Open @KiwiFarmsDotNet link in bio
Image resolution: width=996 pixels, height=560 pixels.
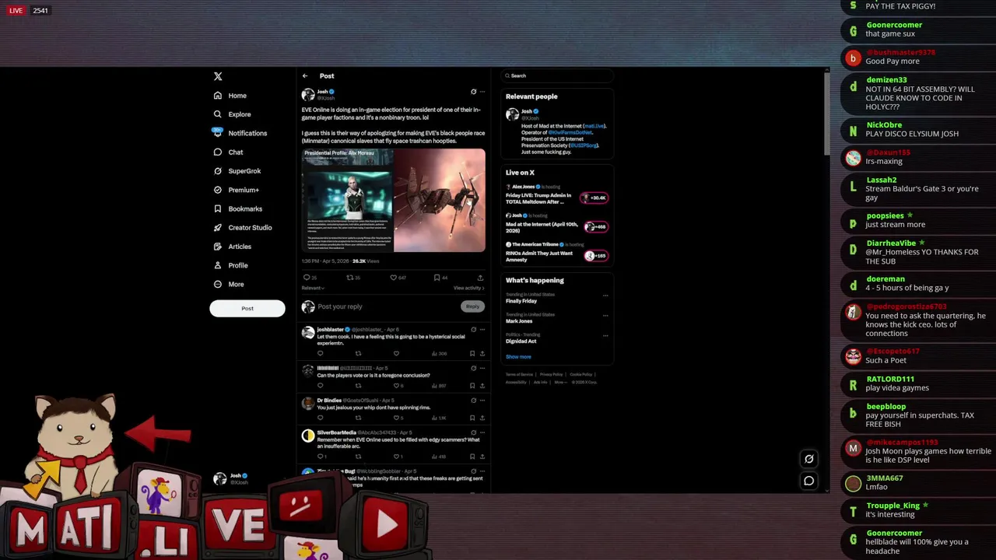tap(570, 132)
